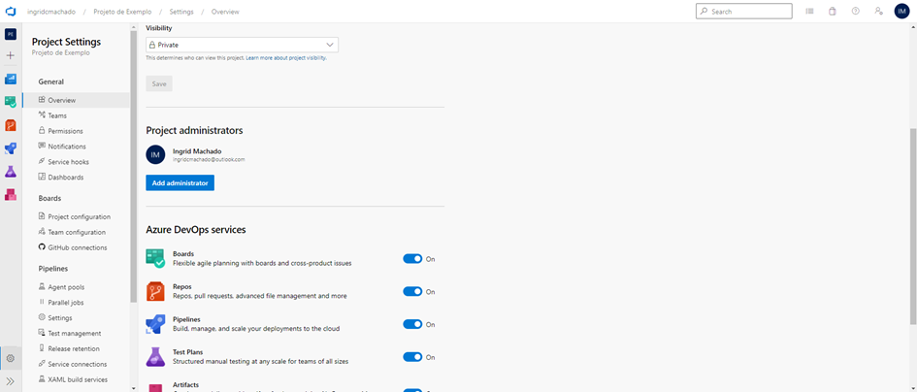This screenshot has width=917, height=392.
Task: Click the Pipelines service icon in the services list
Action: click(155, 324)
